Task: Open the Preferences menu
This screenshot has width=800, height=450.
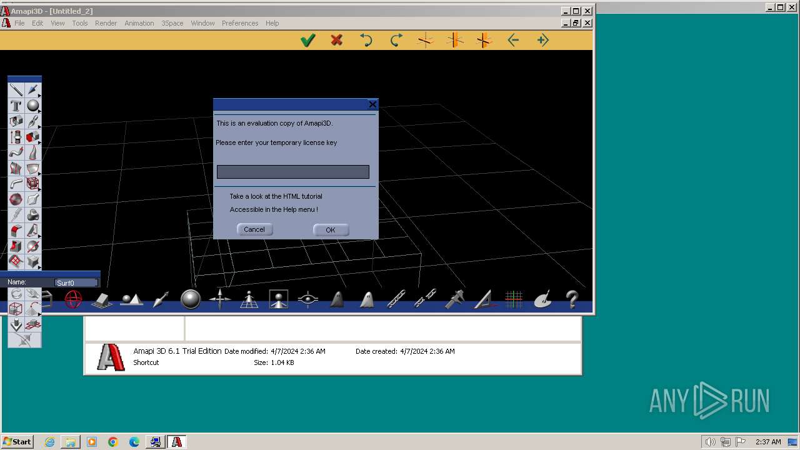Action: 240,23
